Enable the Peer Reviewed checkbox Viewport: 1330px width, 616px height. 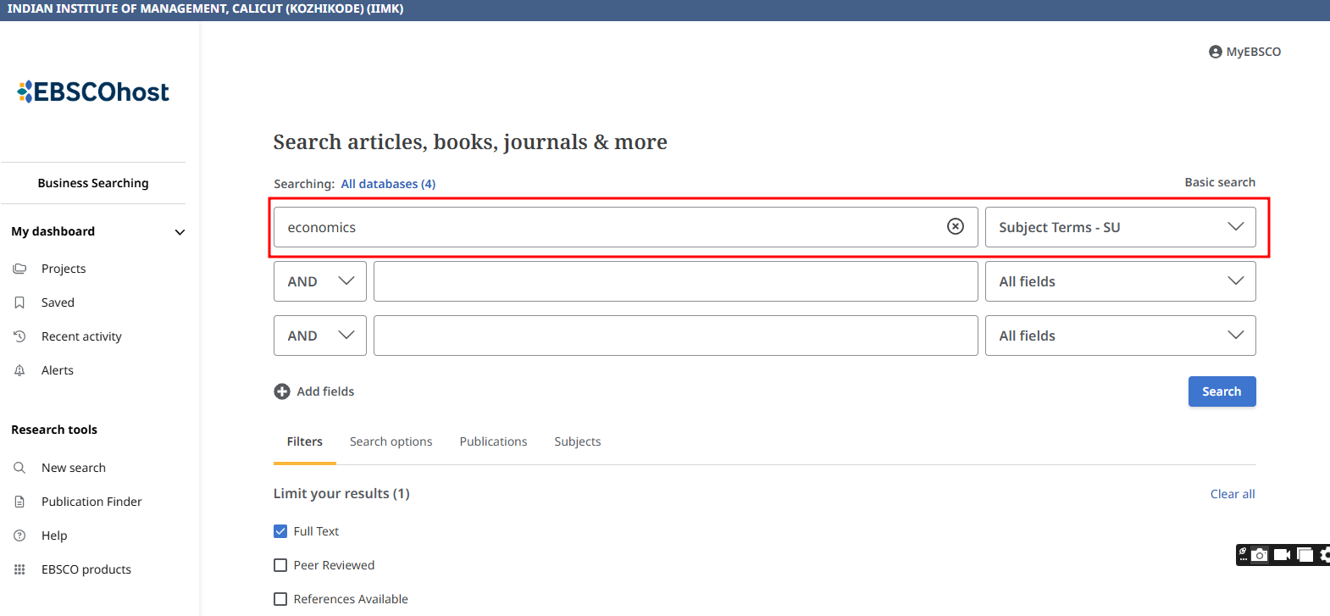(280, 565)
